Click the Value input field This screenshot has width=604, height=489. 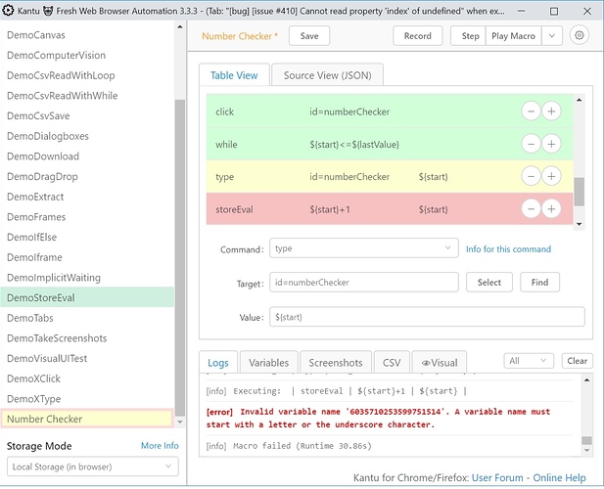pyautogui.click(x=427, y=317)
